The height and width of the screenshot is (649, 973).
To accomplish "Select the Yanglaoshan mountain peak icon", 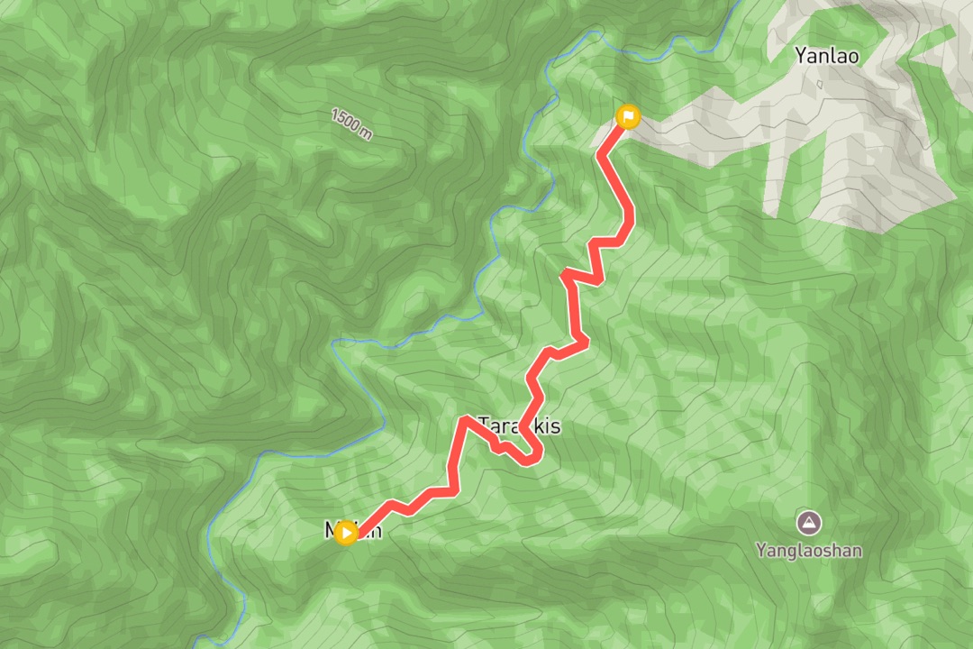I will [808, 523].
